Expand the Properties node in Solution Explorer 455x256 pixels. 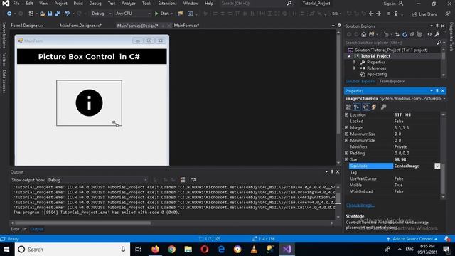tap(354, 63)
